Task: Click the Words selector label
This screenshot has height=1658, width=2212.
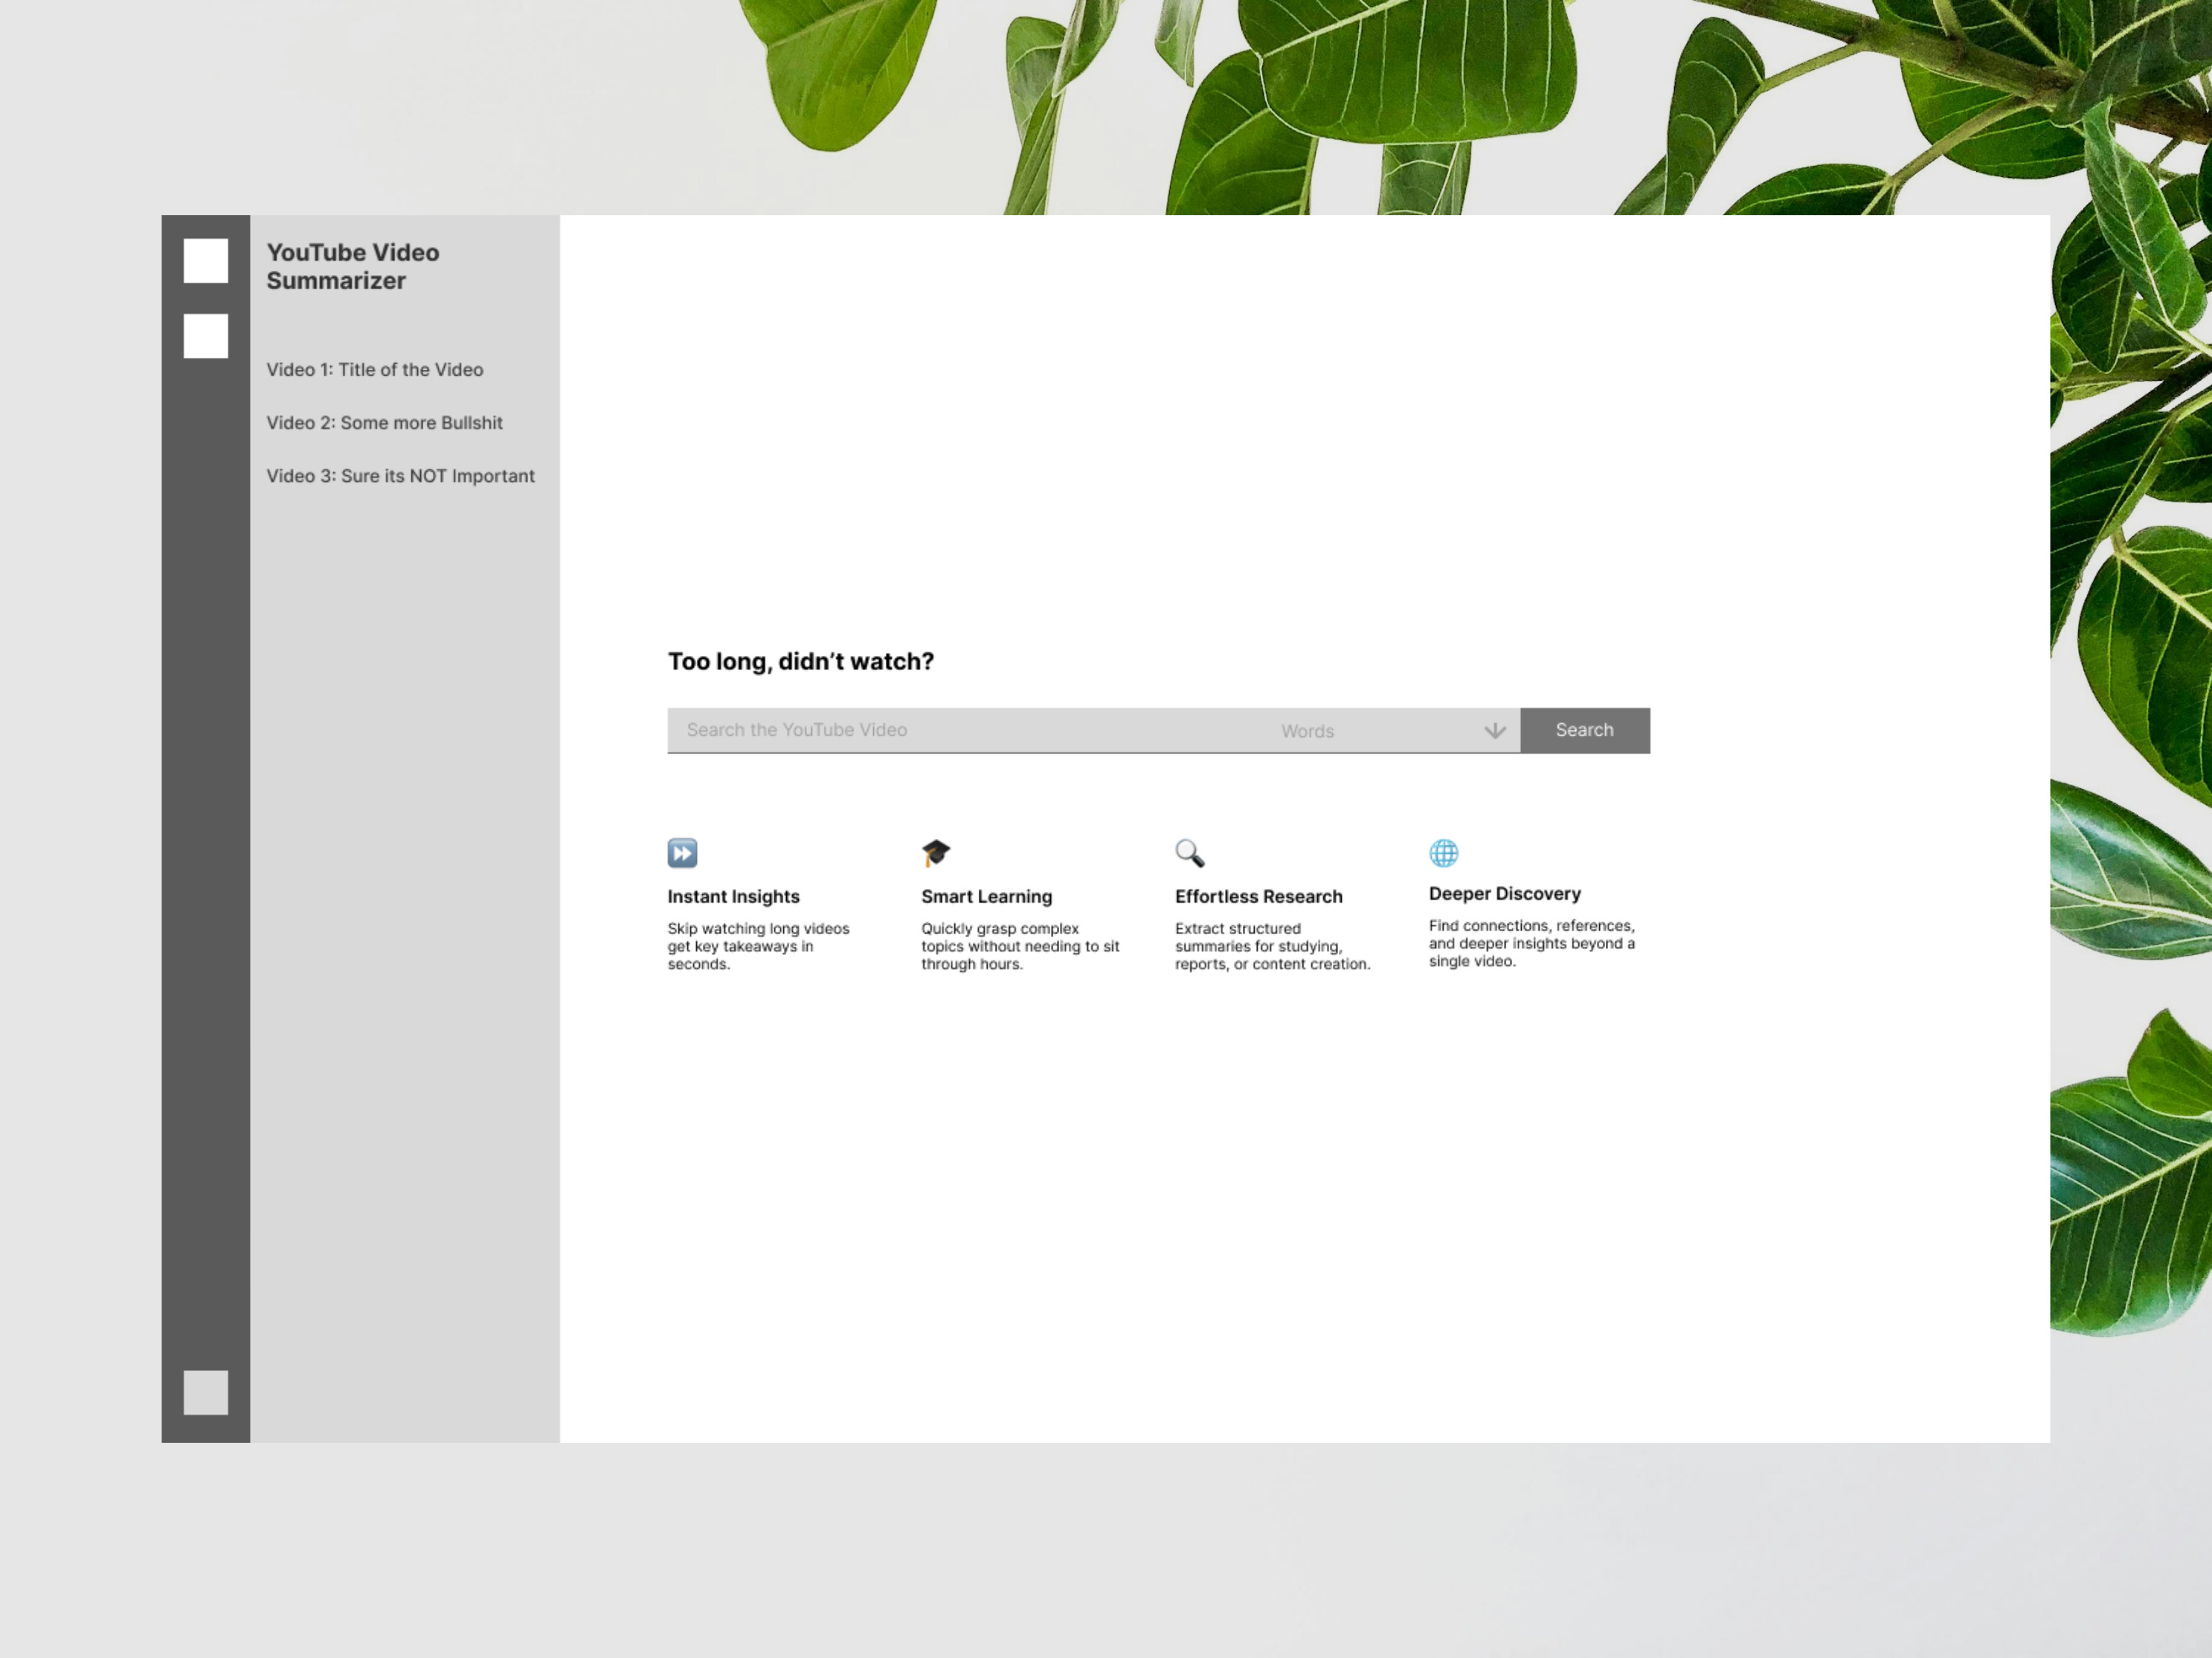Action: tap(1307, 731)
